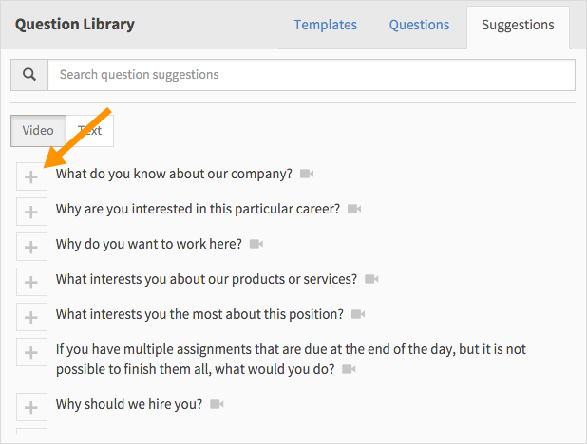Click video camera icon next to company question

pyautogui.click(x=307, y=174)
